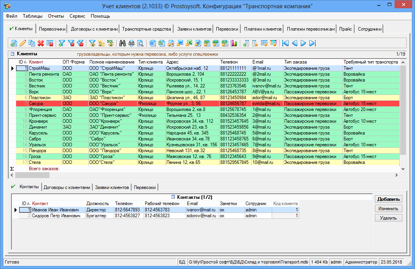Click the database path in status bar
415x269 pixels.
point(248,262)
